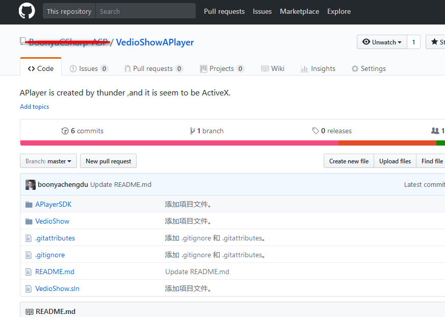Open the VedioShow folder icon
The image size is (445, 317).
(x=29, y=221)
